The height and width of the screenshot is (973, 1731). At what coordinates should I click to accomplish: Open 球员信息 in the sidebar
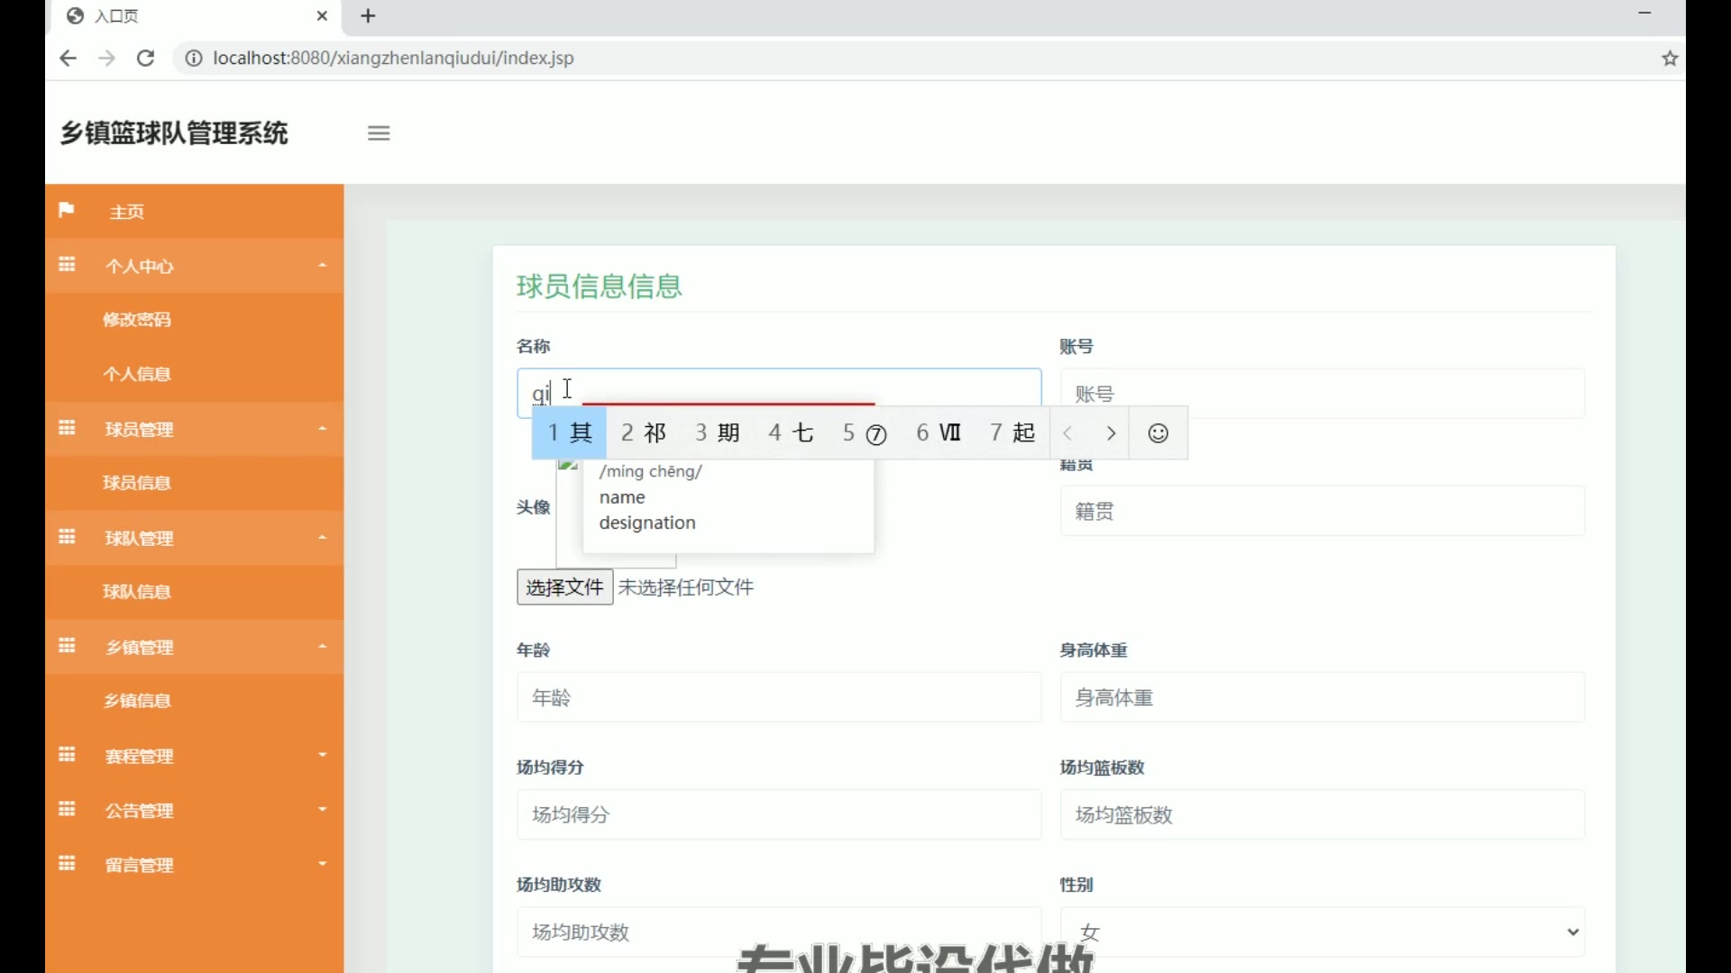[137, 483]
